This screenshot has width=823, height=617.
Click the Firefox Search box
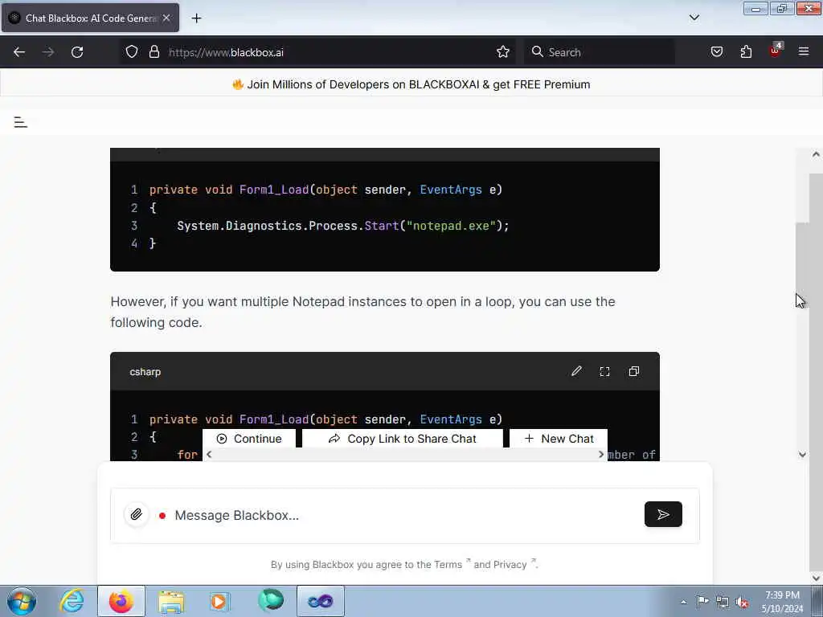coord(599,52)
